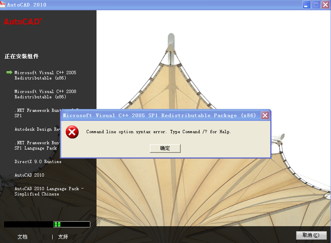Screen dimensions: 331x243
Task: Click the 确定 button in error dialog
Action: (165, 148)
